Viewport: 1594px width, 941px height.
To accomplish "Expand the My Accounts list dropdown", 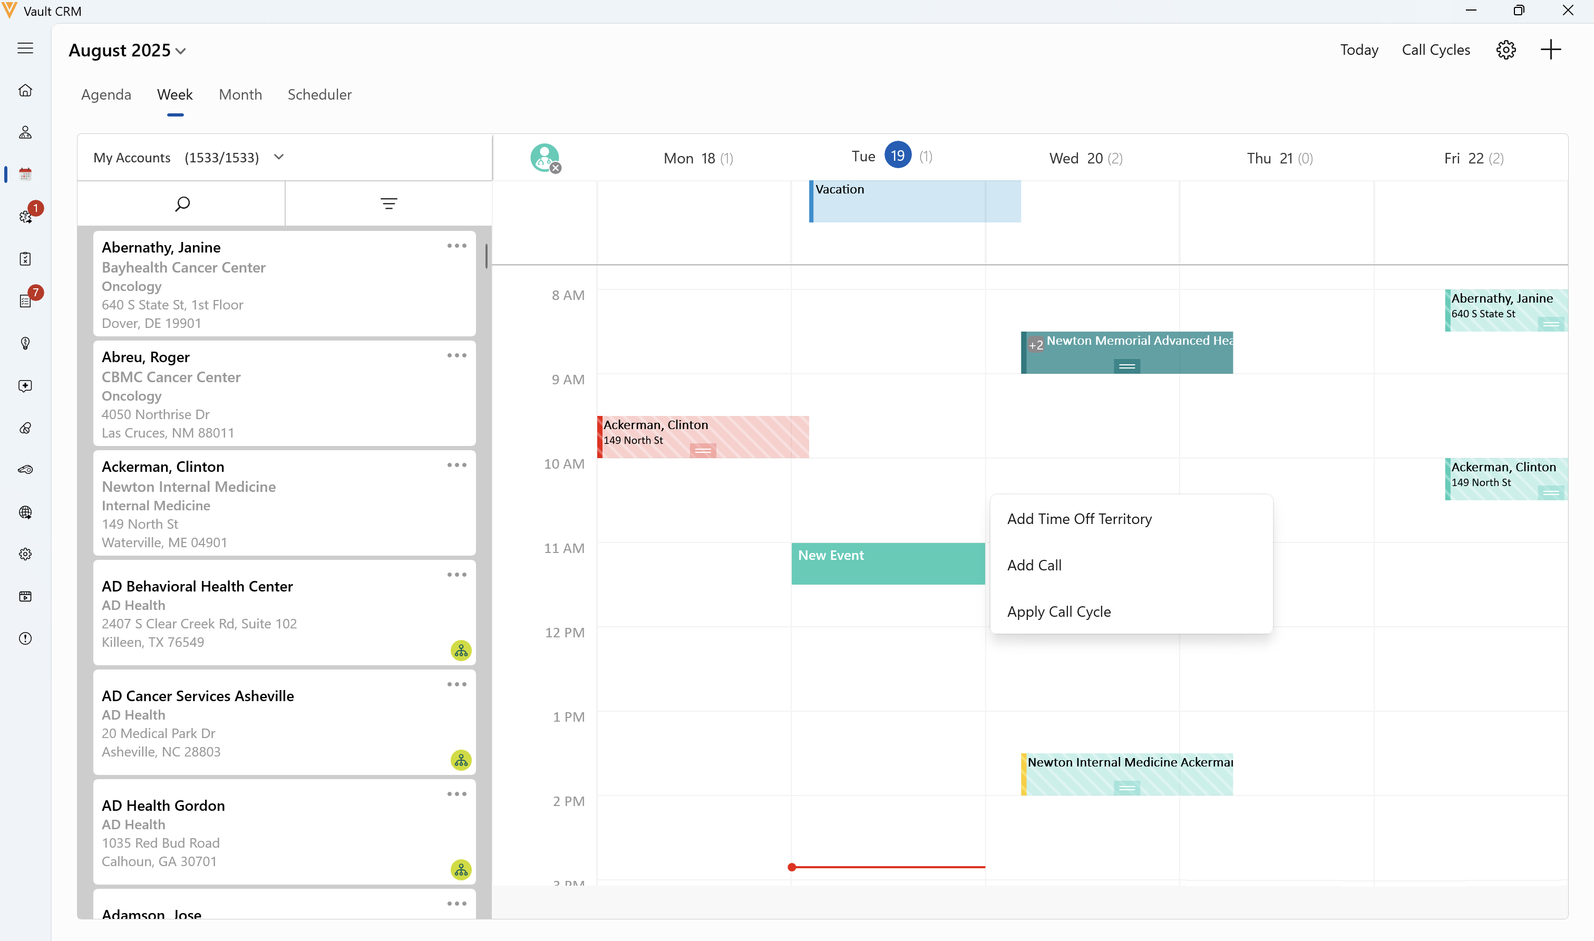I will [x=279, y=157].
